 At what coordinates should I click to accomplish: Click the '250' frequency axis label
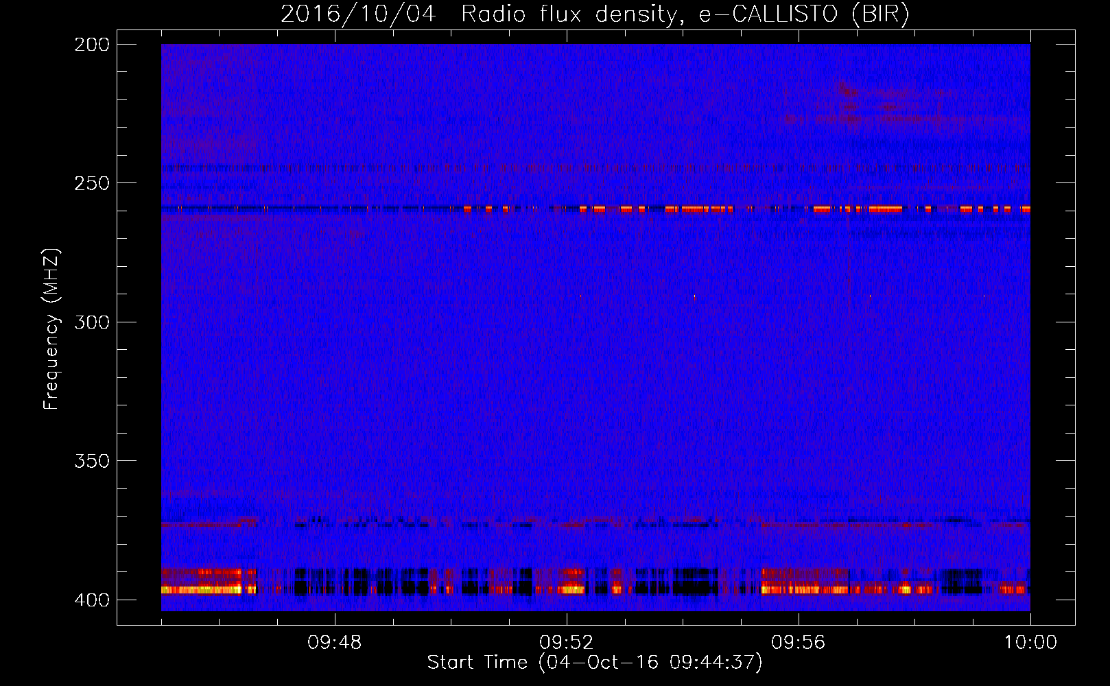92,183
